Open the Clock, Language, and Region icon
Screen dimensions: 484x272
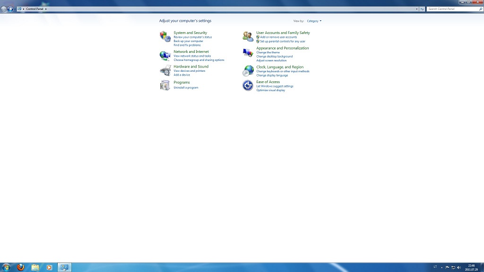(x=248, y=71)
